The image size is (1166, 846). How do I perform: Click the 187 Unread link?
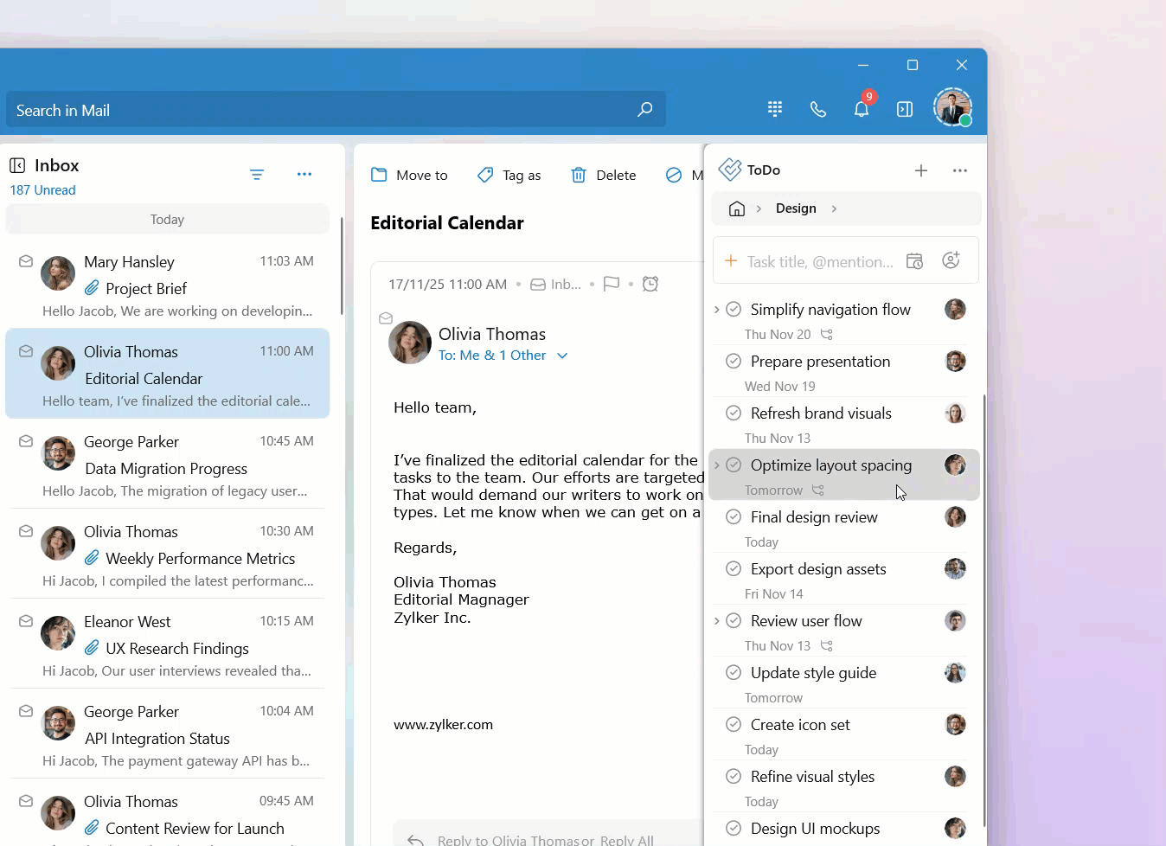coord(42,190)
